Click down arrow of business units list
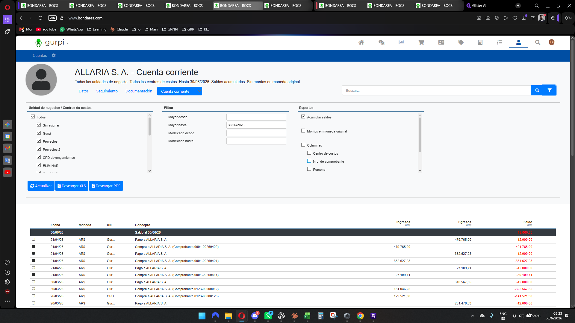The image size is (575, 323). pyautogui.click(x=149, y=171)
